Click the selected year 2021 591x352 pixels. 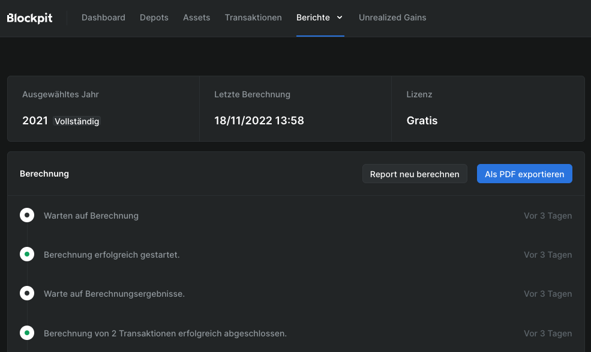[x=35, y=121]
